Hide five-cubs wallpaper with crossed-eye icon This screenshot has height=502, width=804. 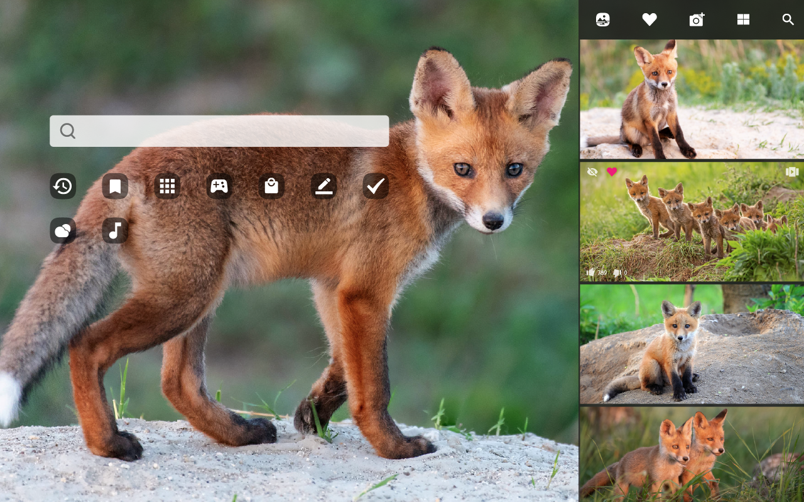point(592,172)
